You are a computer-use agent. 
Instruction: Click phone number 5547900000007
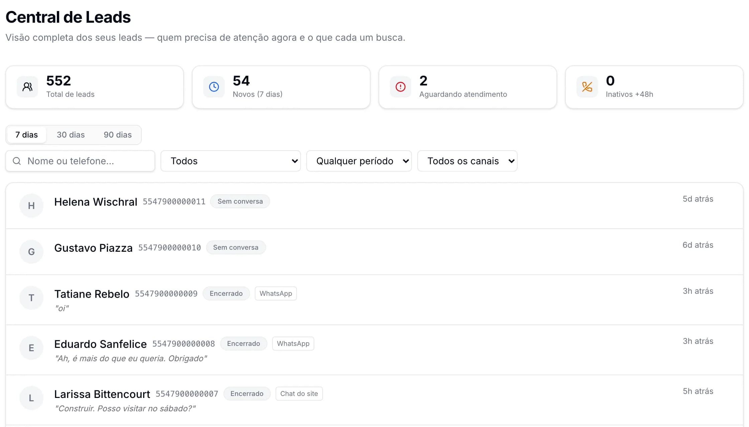coord(187,394)
